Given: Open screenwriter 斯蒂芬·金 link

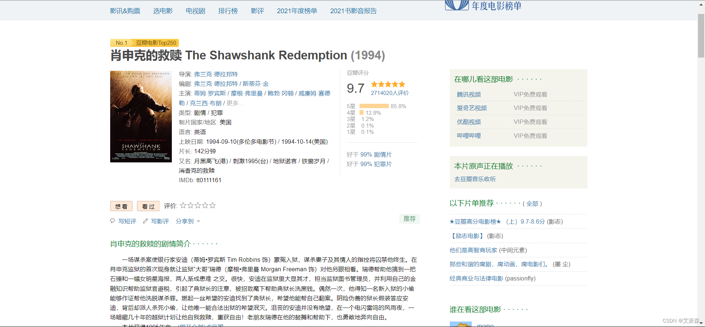Looking at the screenshot, I should [256, 84].
